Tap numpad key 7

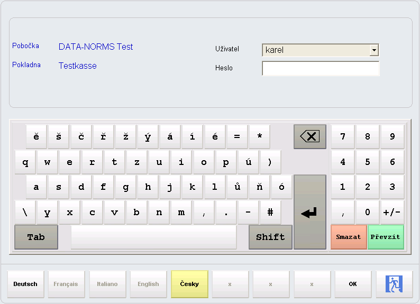click(x=343, y=136)
